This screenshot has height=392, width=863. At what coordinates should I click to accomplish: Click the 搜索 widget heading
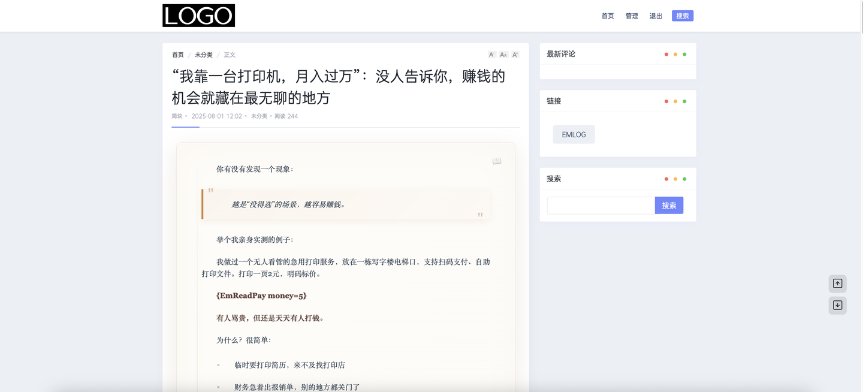click(554, 179)
